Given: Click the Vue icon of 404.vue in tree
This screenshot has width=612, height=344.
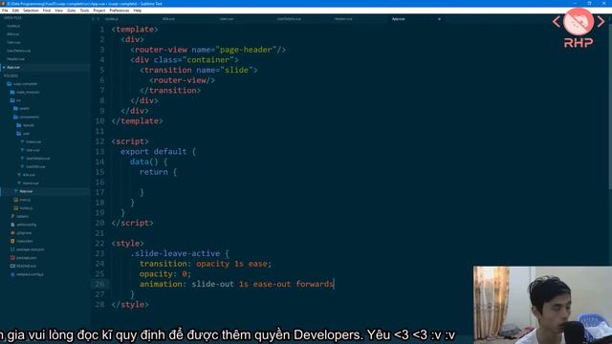Looking at the screenshot, I should pos(19,175).
